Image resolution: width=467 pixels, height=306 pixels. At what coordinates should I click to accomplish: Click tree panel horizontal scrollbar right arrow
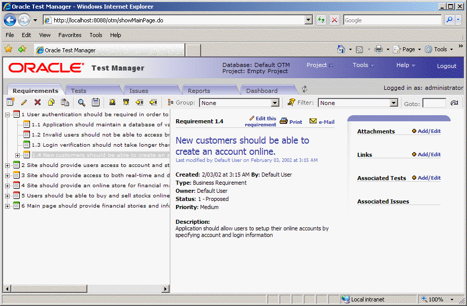[x=166, y=288]
